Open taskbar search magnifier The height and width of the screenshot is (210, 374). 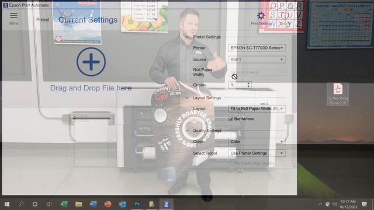point(21,204)
